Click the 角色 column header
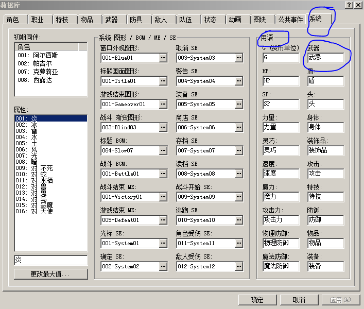 46,47
